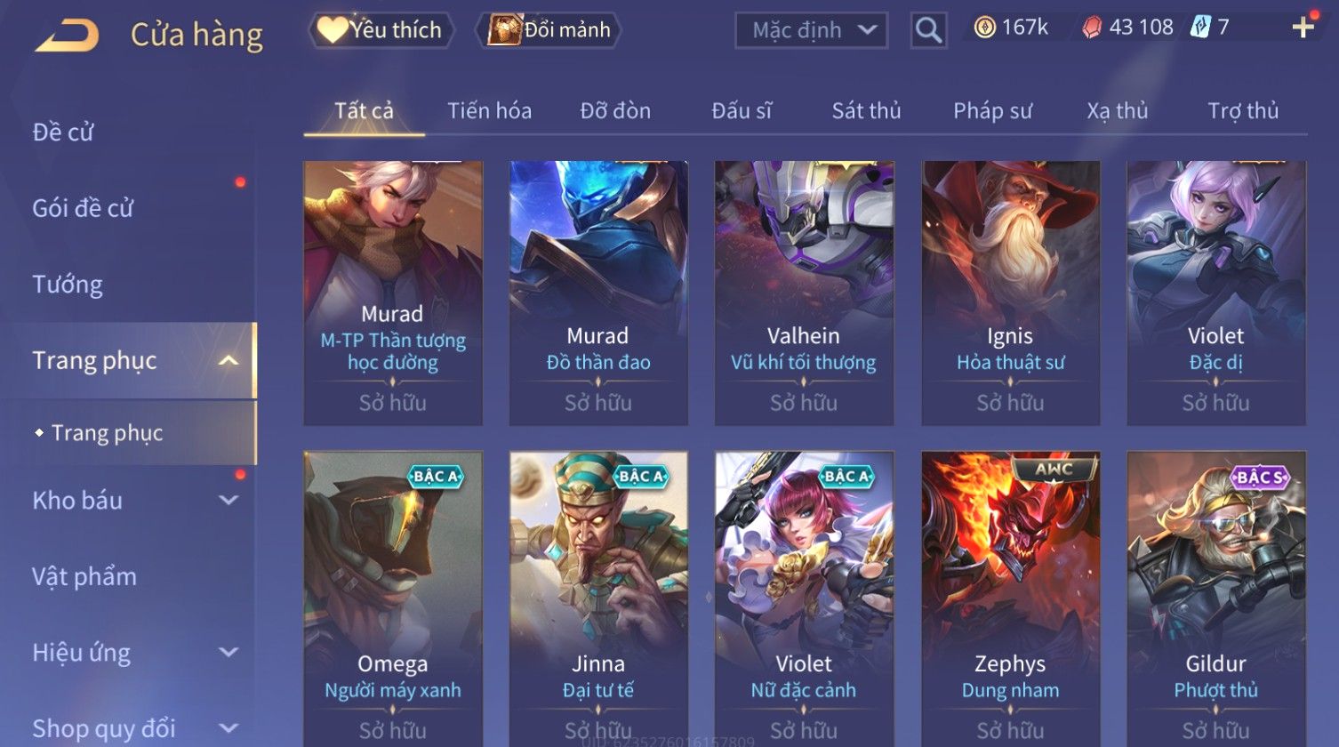Click the heart icon in Yêu thích
Image resolution: width=1339 pixels, height=747 pixels.
tap(332, 30)
